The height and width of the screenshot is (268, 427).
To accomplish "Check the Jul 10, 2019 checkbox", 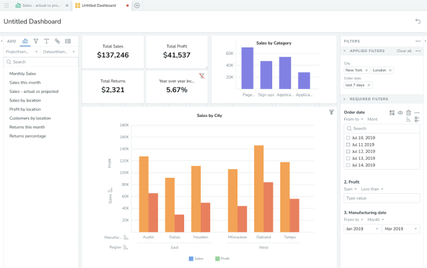I will 348,137.
